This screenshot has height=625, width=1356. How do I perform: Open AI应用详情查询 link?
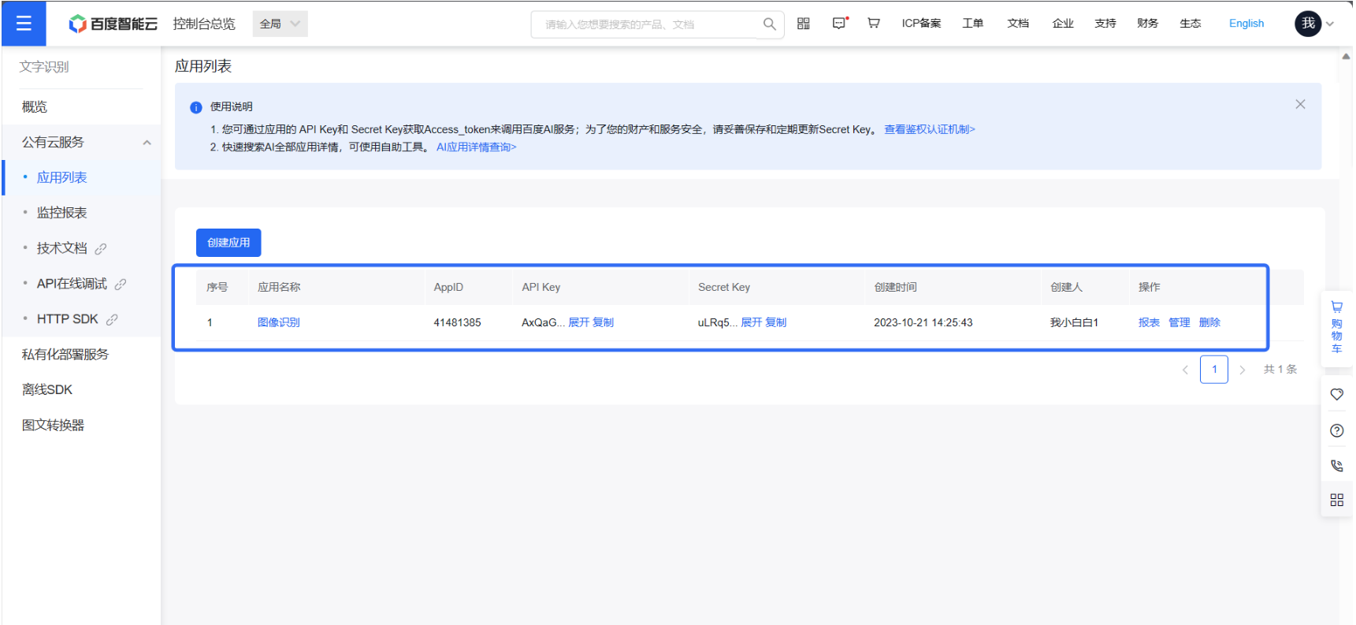pyautogui.click(x=477, y=147)
